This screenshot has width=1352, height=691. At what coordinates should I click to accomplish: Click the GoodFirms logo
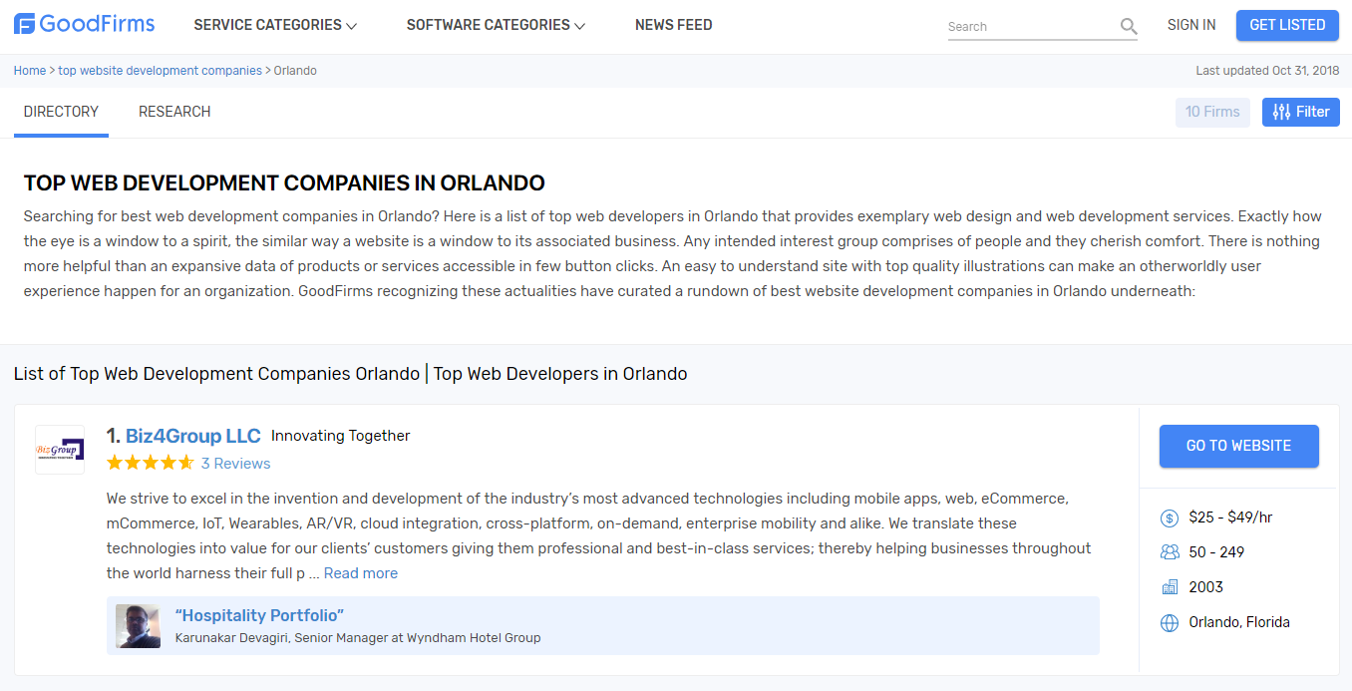coord(84,24)
